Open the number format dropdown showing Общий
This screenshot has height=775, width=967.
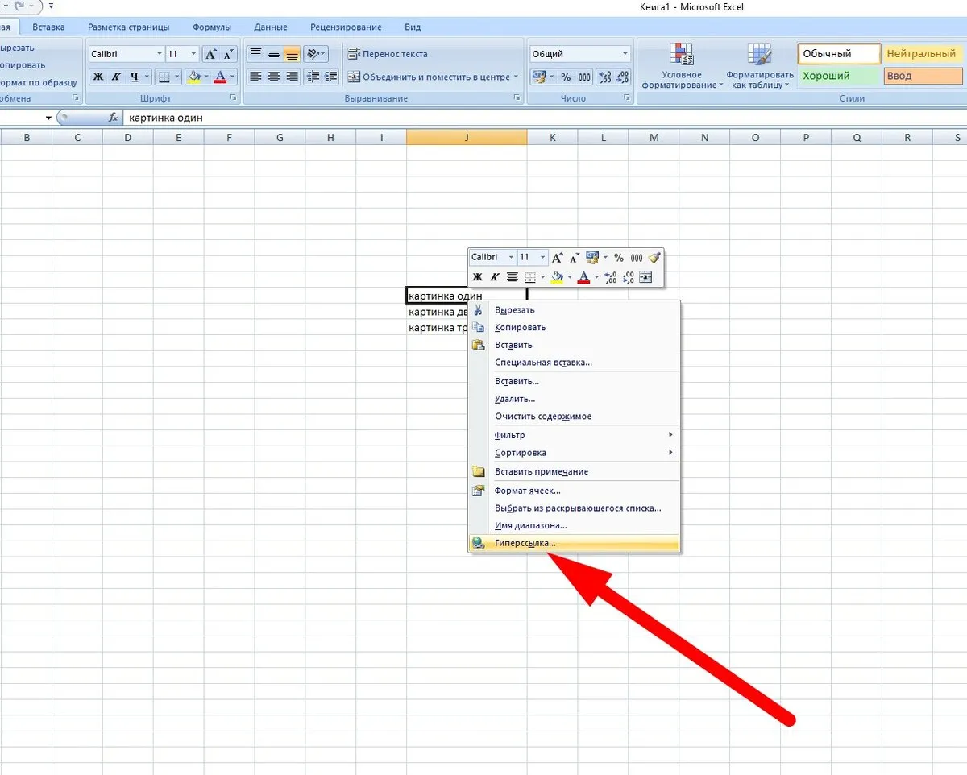coord(625,54)
